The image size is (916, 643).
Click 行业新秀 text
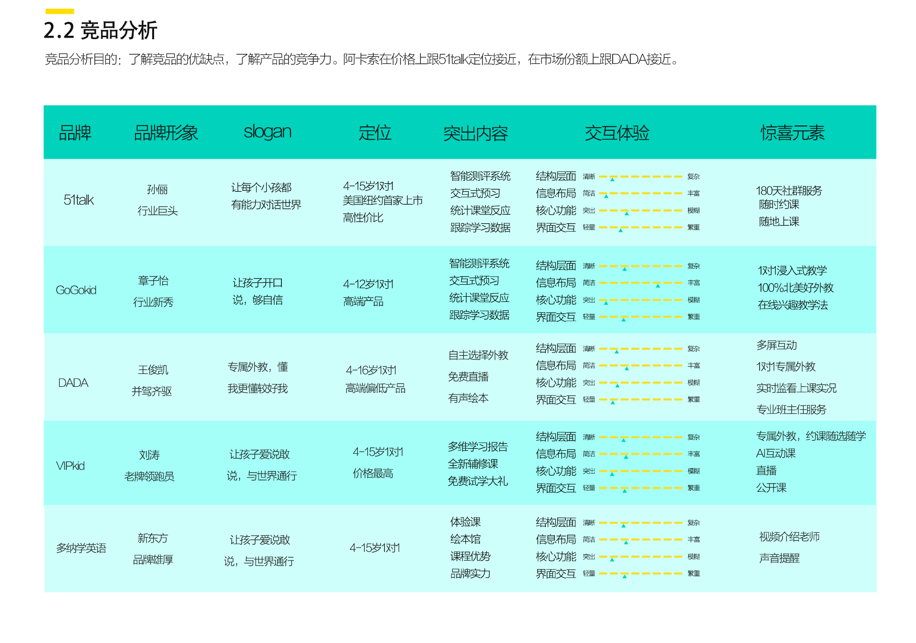tap(153, 302)
